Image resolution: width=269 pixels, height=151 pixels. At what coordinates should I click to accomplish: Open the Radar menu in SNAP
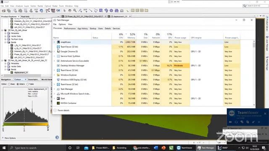point(55,6)
